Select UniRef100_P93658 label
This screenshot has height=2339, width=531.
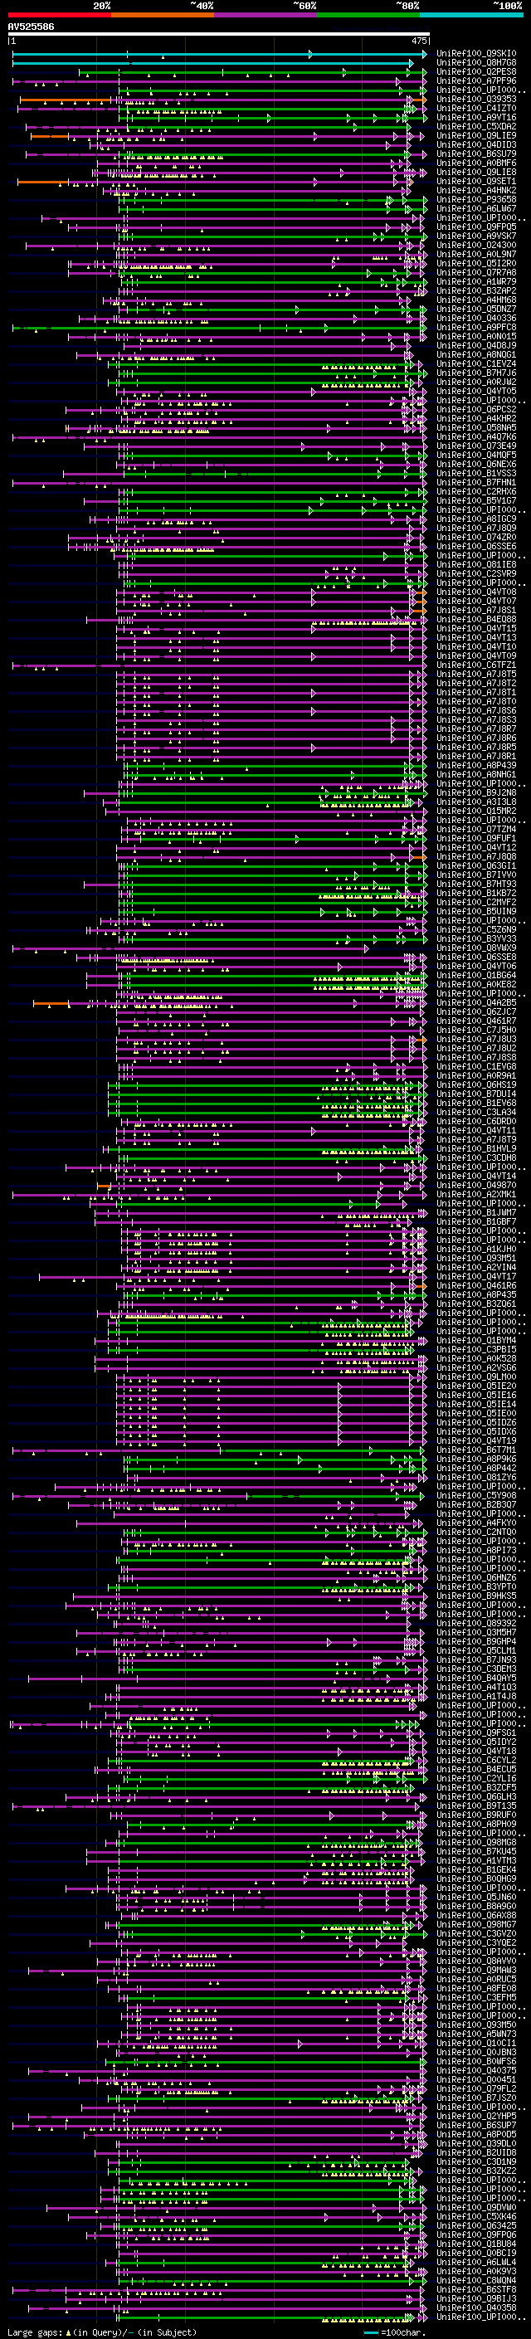click(x=476, y=200)
